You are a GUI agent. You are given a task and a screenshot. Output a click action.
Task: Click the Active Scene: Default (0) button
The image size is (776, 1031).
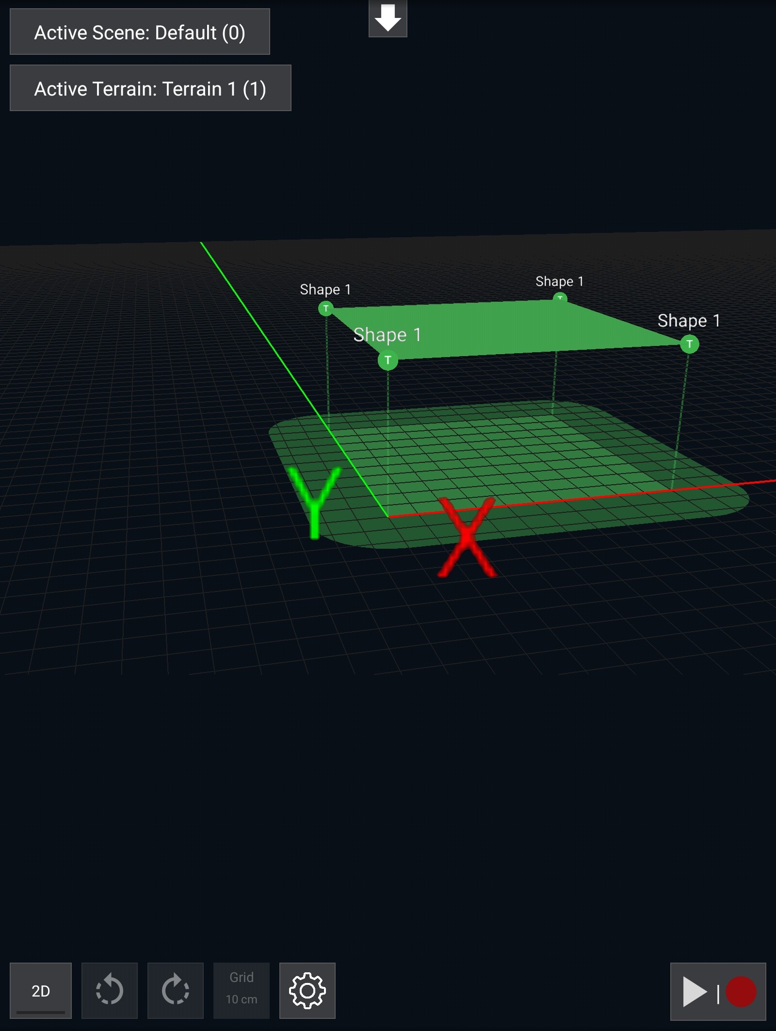[139, 32]
